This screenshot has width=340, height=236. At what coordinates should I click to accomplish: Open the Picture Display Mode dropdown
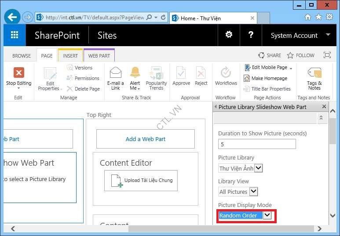[267, 215]
